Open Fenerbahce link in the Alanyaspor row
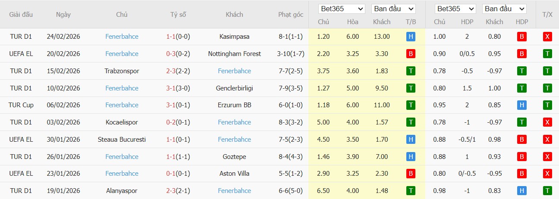The width and height of the screenshot is (559, 199). pos(234,191)
